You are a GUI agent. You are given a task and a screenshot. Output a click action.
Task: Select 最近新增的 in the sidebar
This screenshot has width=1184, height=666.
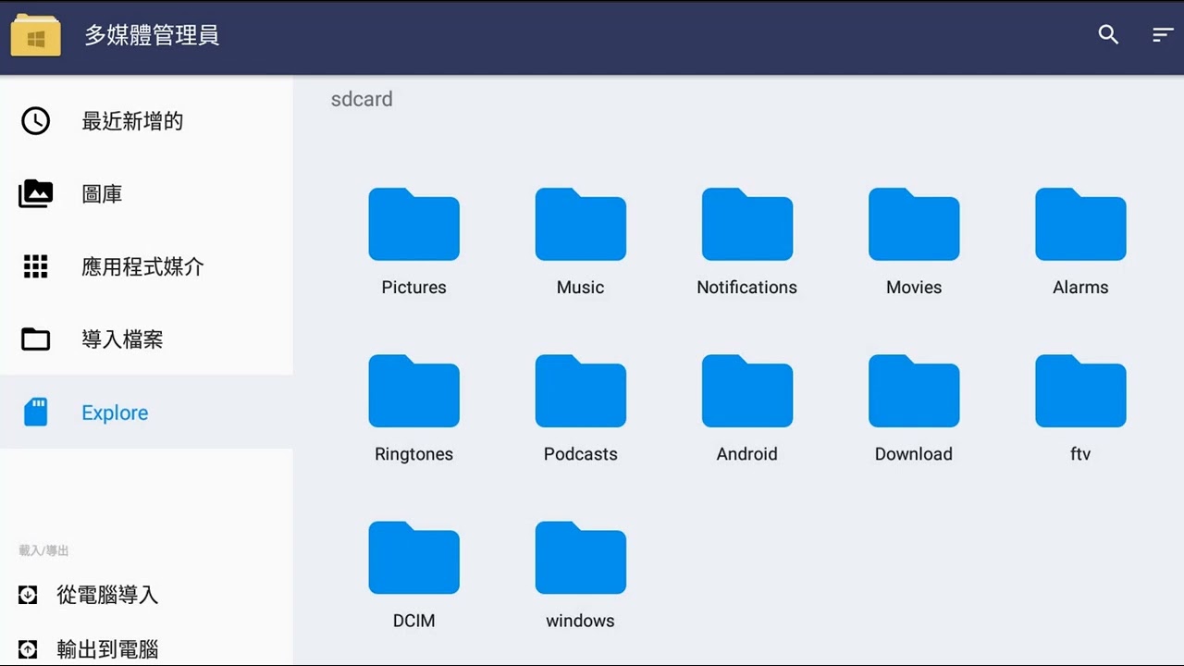(x=146, y=121)
